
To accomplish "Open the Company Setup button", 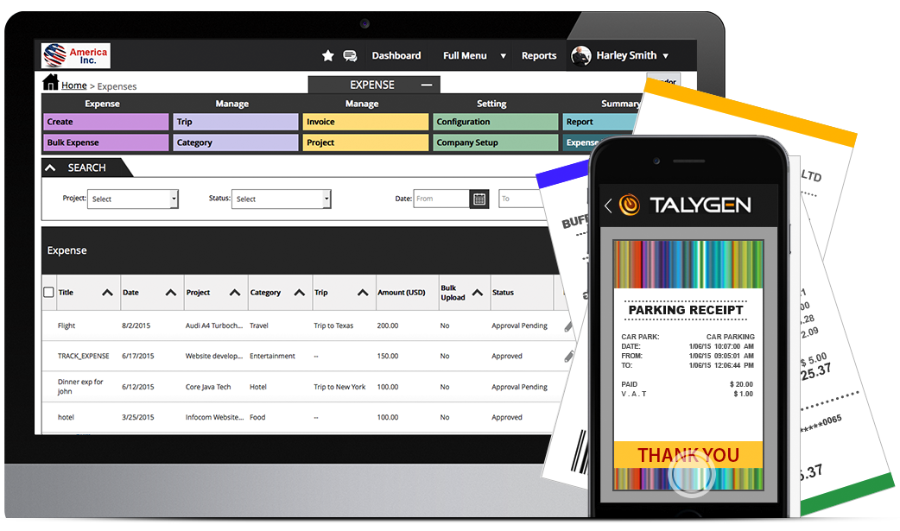I will 495,142.
